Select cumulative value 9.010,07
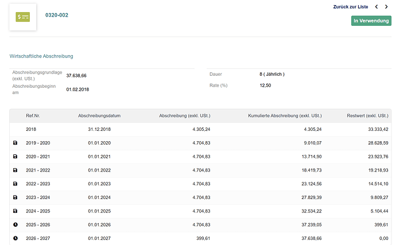 [313, 143]
